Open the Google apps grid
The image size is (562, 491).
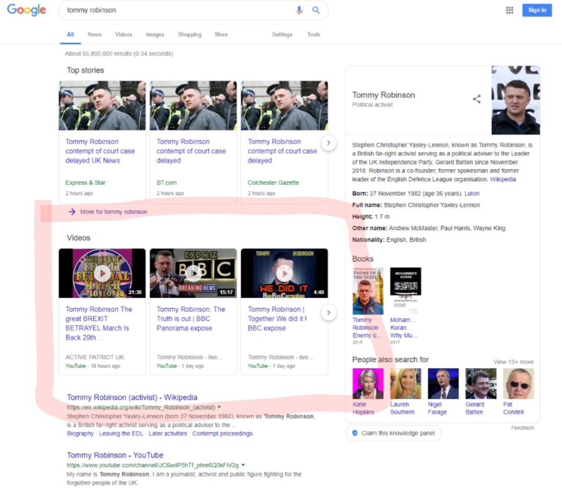coord(510,10)
